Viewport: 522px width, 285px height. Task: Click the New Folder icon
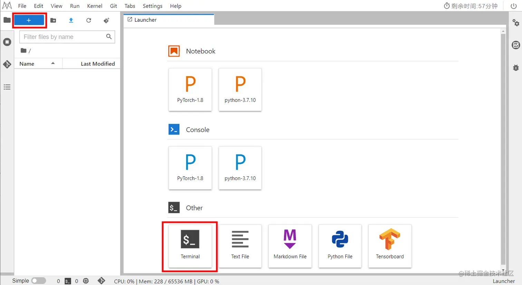click(53, 20)
